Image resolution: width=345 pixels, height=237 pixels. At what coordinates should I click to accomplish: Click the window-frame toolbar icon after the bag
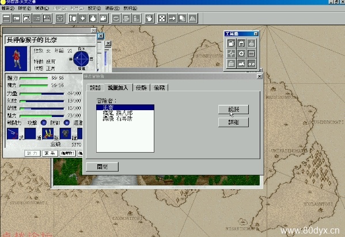point(103,18)
